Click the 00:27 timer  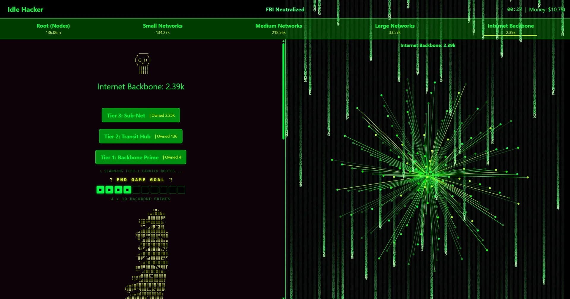pyautogui.click(x=514, y=10)
